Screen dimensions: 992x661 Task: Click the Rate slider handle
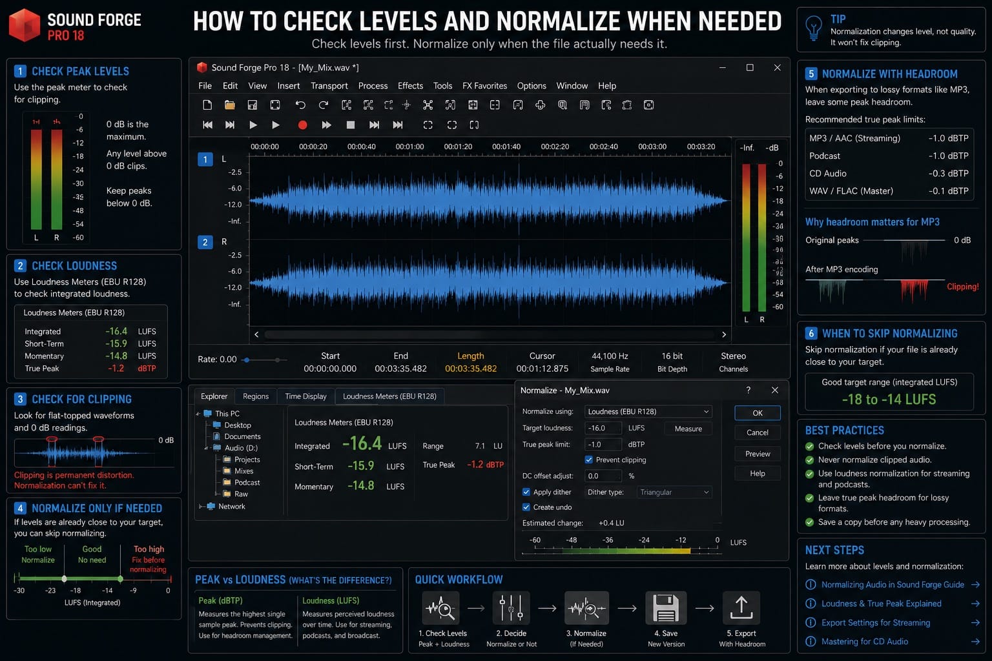click(246, 360)
